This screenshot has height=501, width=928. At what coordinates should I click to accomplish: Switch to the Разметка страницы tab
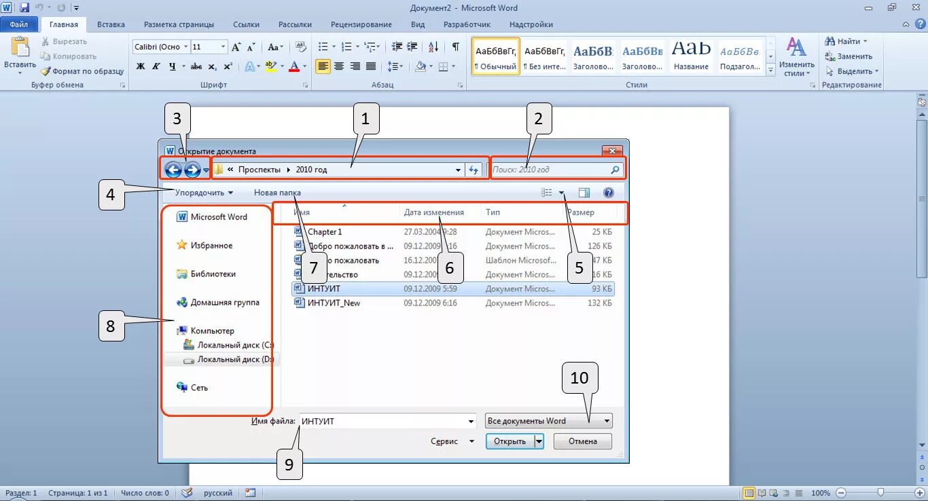click(179, 24)
